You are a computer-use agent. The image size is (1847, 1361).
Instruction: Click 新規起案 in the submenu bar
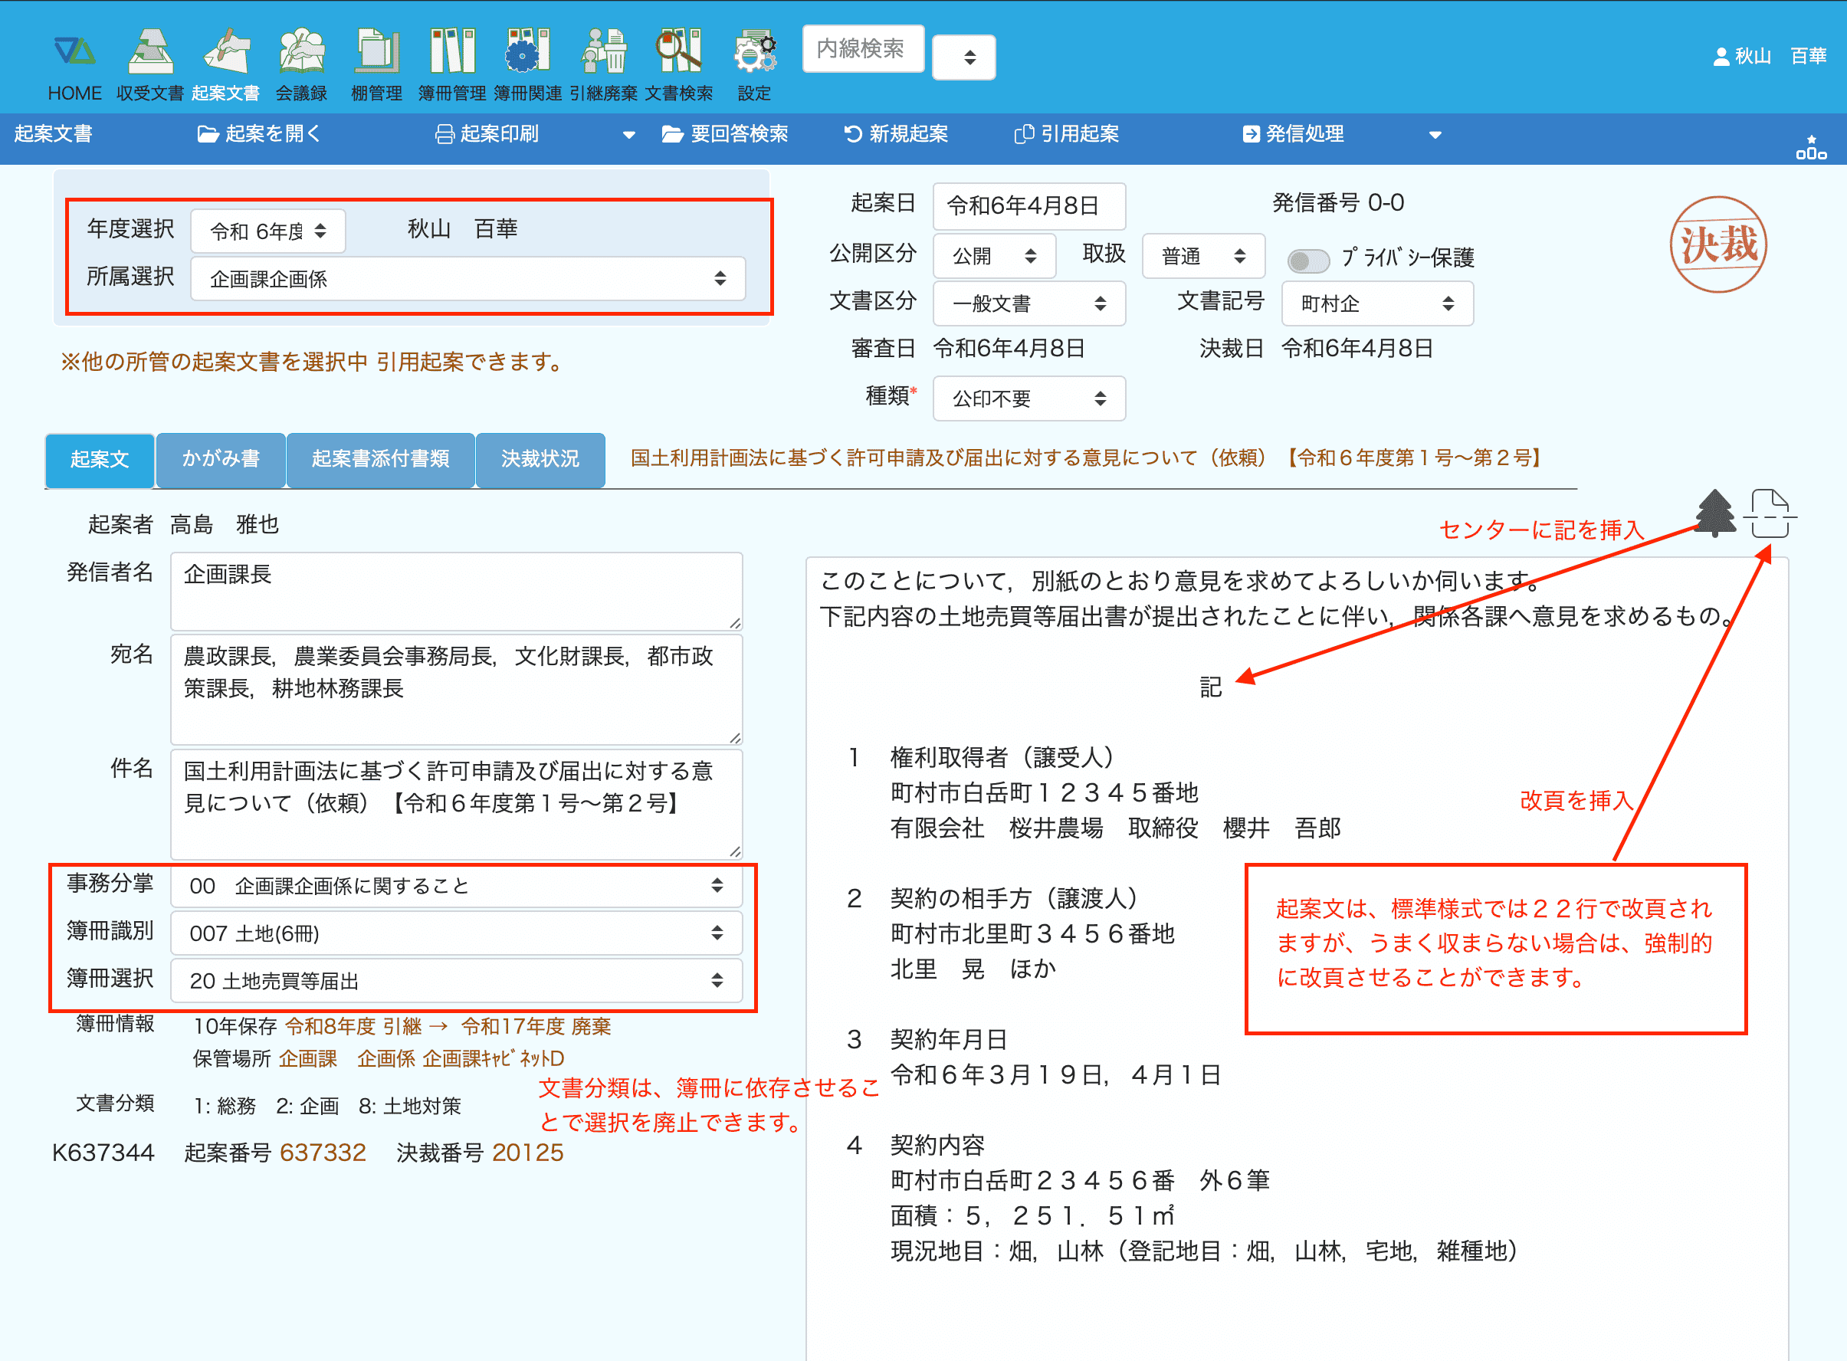897,134
